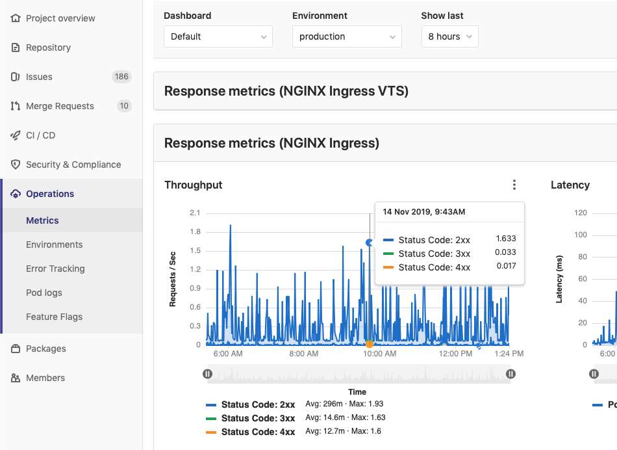Toggle Status Code: 4xx legend series
The image size is (617, 450).
point(258,432)
